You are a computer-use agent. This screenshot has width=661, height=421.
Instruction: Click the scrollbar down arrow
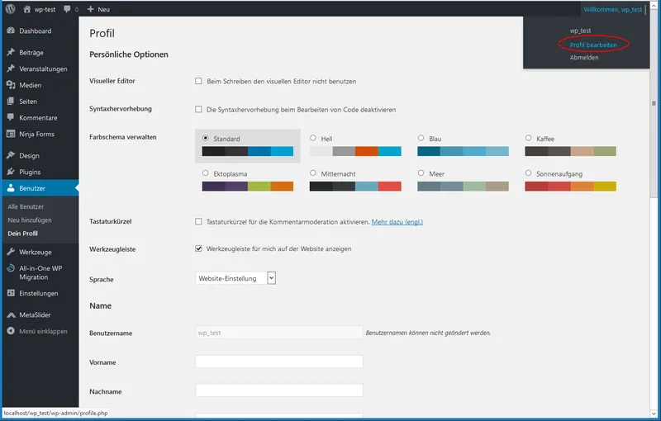[654, 414]
